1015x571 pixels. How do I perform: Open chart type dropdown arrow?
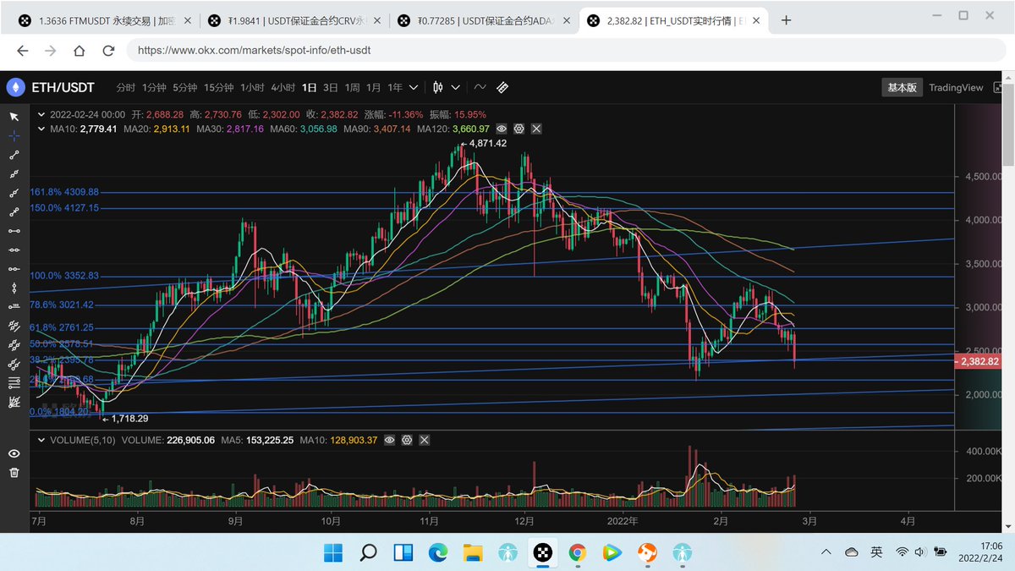[x=457, y=87]
